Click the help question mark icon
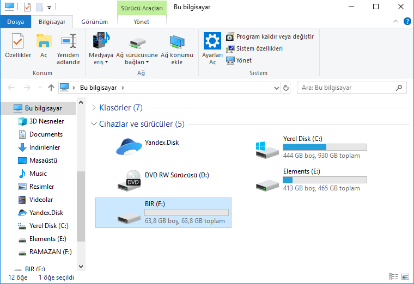 407,22
